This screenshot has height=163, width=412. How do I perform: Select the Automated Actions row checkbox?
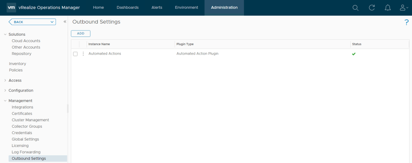(x=75, y=54)
